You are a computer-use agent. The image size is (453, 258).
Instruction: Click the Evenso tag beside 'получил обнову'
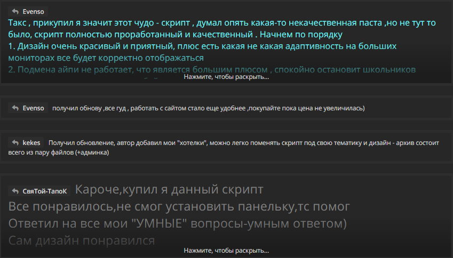point(28,108)
